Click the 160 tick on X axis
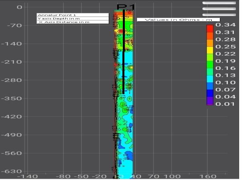Image resolution: width=242 pixels, height=180 pixels. 211,177
